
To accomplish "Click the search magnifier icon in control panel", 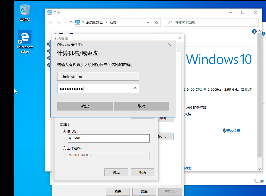I will pos(170,22).
